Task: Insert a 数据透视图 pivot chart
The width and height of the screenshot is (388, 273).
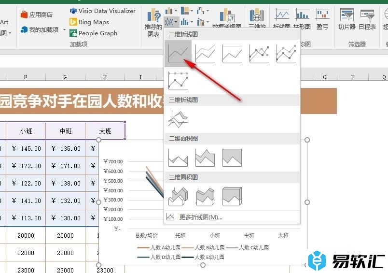Action: point(227,18)
